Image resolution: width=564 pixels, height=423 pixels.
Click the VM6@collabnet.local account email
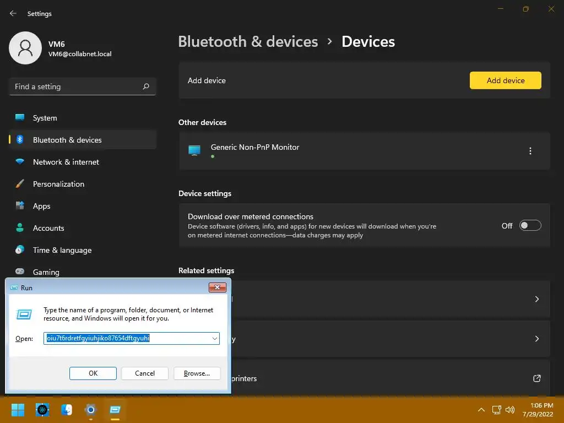[x=80, y=54]
